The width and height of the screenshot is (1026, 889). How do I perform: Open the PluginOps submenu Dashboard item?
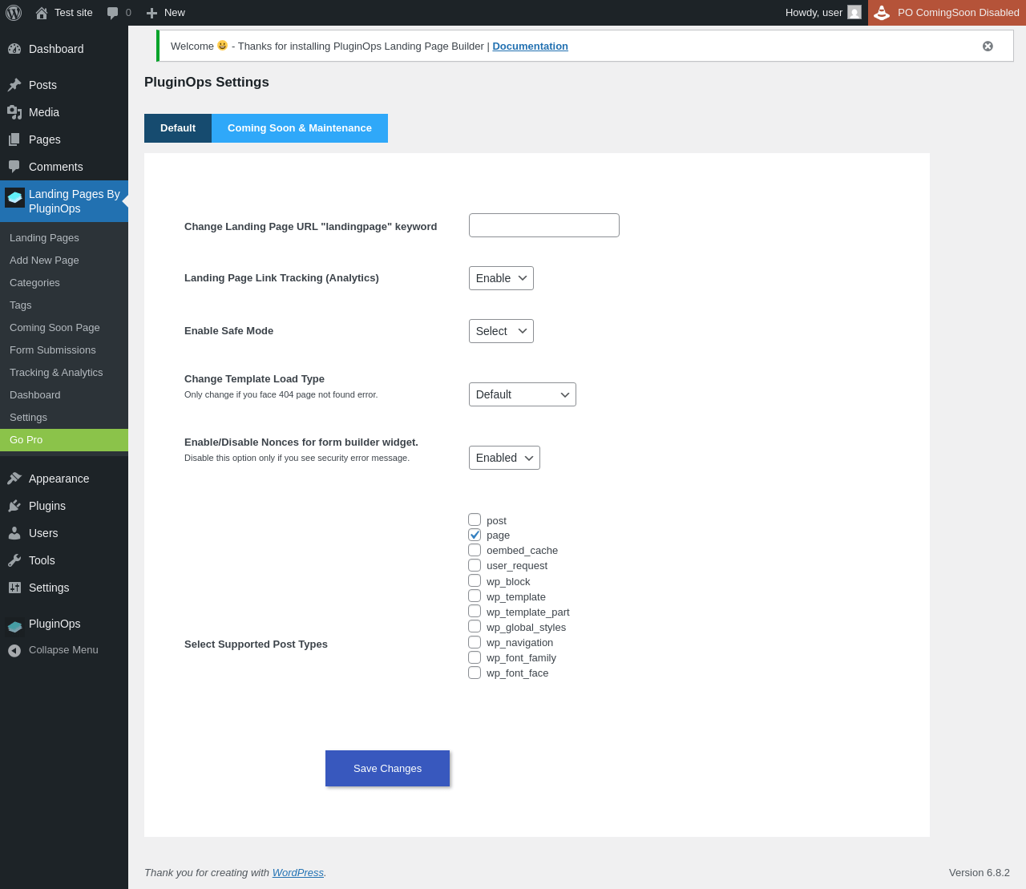(64, 395)
